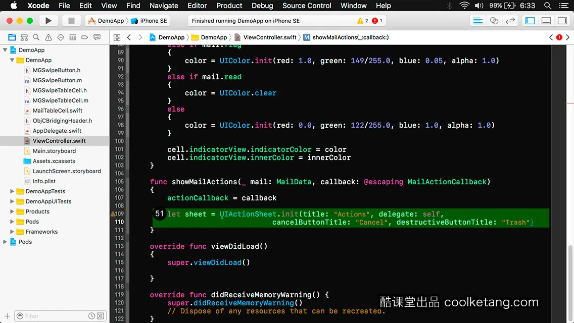Click DemoApp folder breadcrumb in jump bar
Viewport: 574px width, 323px height.
(x=209, y=37)
